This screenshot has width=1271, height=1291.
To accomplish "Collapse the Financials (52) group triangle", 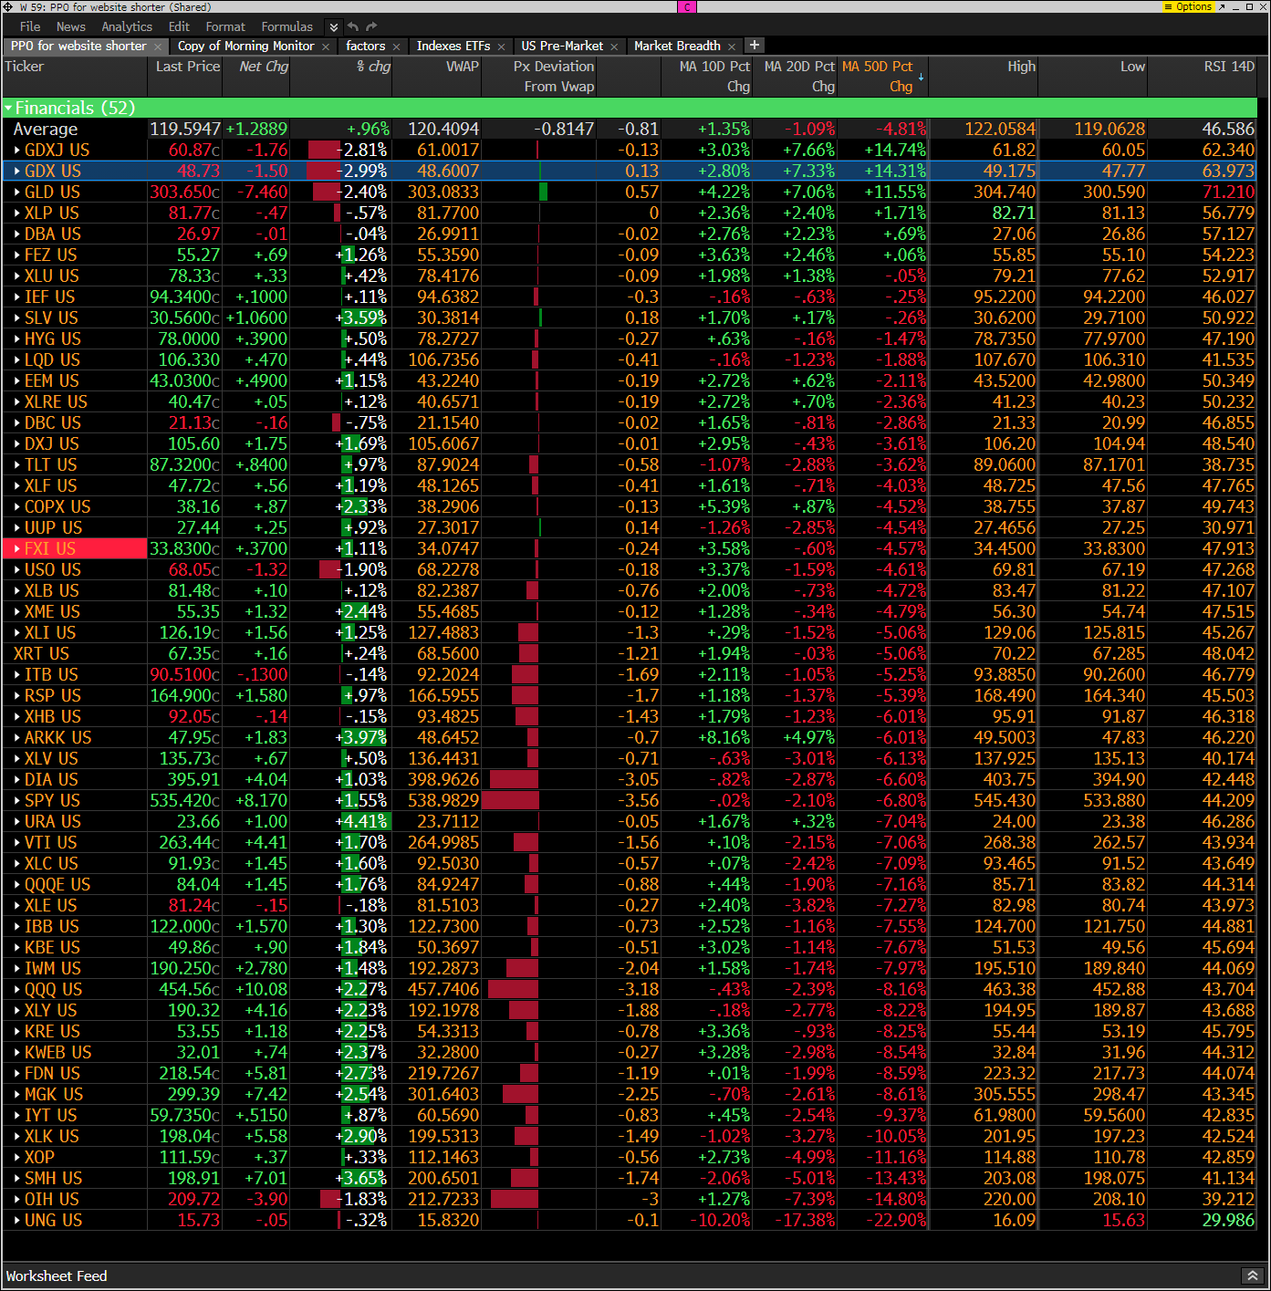I will pos(8,109).
